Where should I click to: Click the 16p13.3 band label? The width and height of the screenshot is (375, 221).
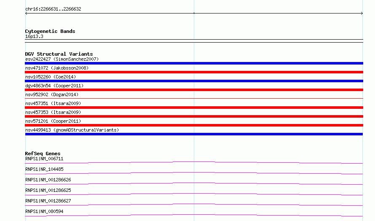(x=34, y=36)
